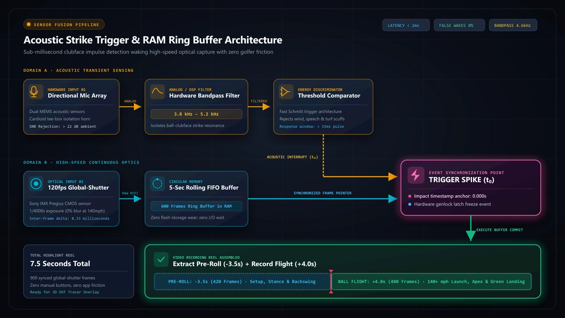565x318 pixels.
Task: Click the camera lens icon on 120fps Global-Shutter
Action: [36, 184]
